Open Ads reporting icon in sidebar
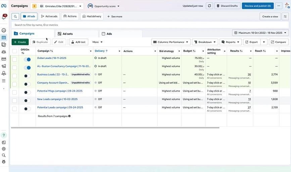Viewport: 291px width, 172px height. tap(4, 45)
